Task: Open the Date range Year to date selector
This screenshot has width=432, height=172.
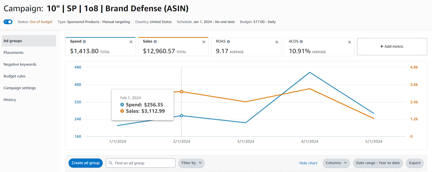Action: point(378,163)
